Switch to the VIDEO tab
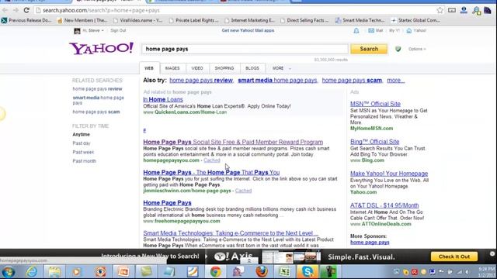This screenshot has height=279, width=497. coord(197,68)
